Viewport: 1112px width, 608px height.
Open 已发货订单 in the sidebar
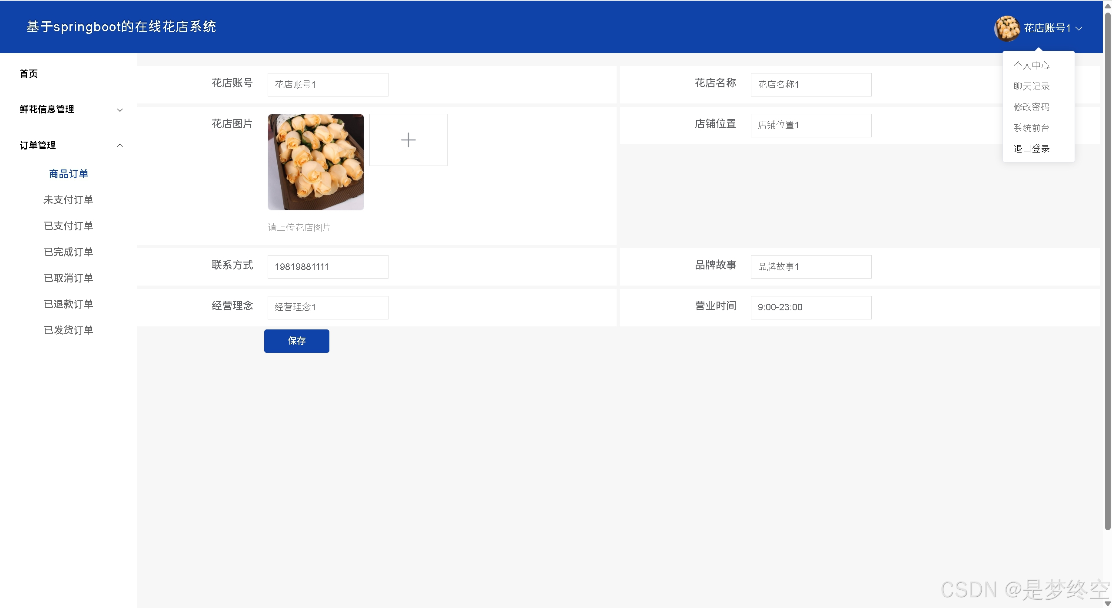[68, 329]
